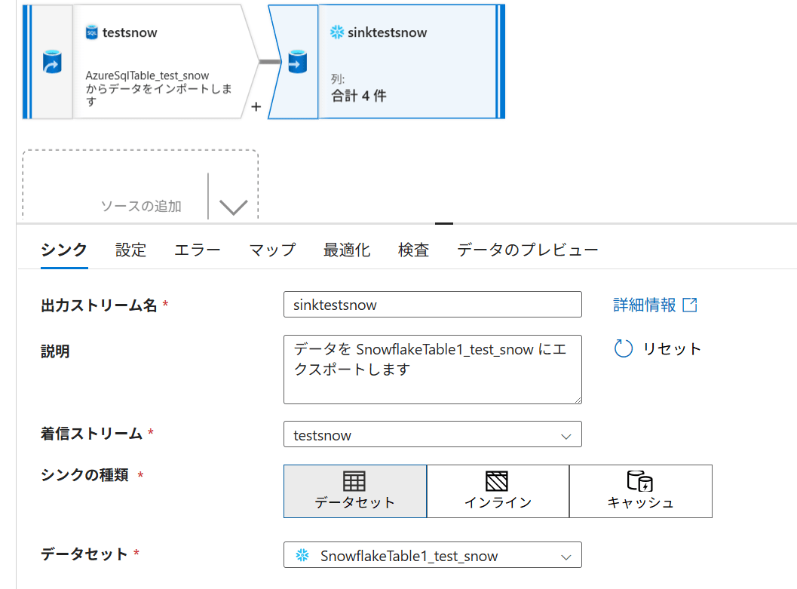Image resolution: width=797 pixels, height=589 pixels.
Task: Click the 説明 field label
Action: click(x=55, y=351)
